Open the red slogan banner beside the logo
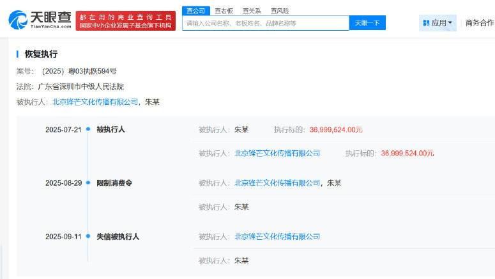The image size is (495, 279). (126, 21)
